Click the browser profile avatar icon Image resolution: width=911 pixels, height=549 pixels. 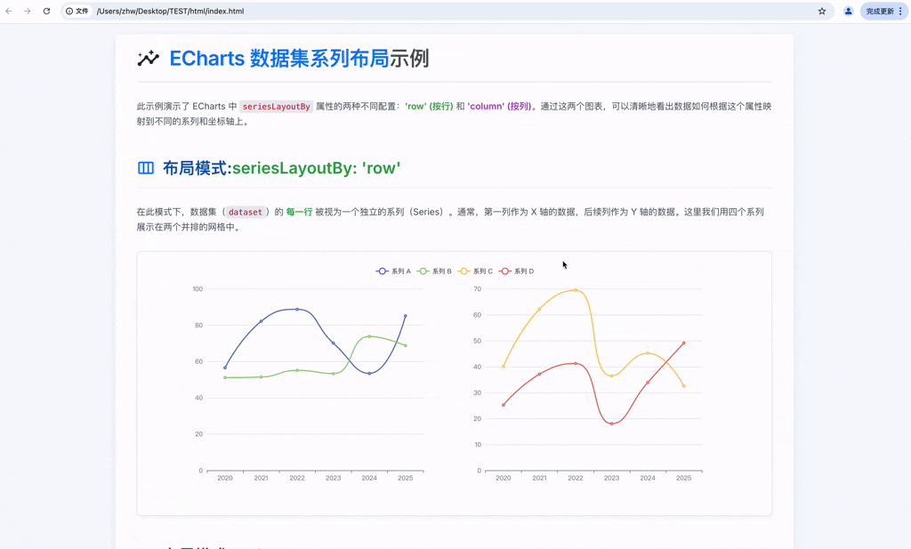pos(848,12)
